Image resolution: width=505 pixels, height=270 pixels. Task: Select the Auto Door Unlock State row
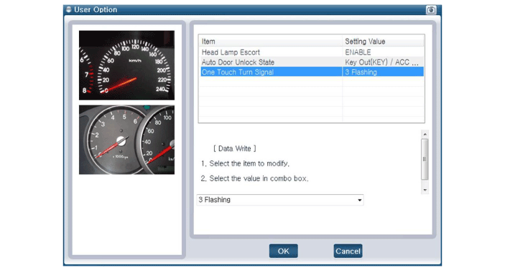312,62
